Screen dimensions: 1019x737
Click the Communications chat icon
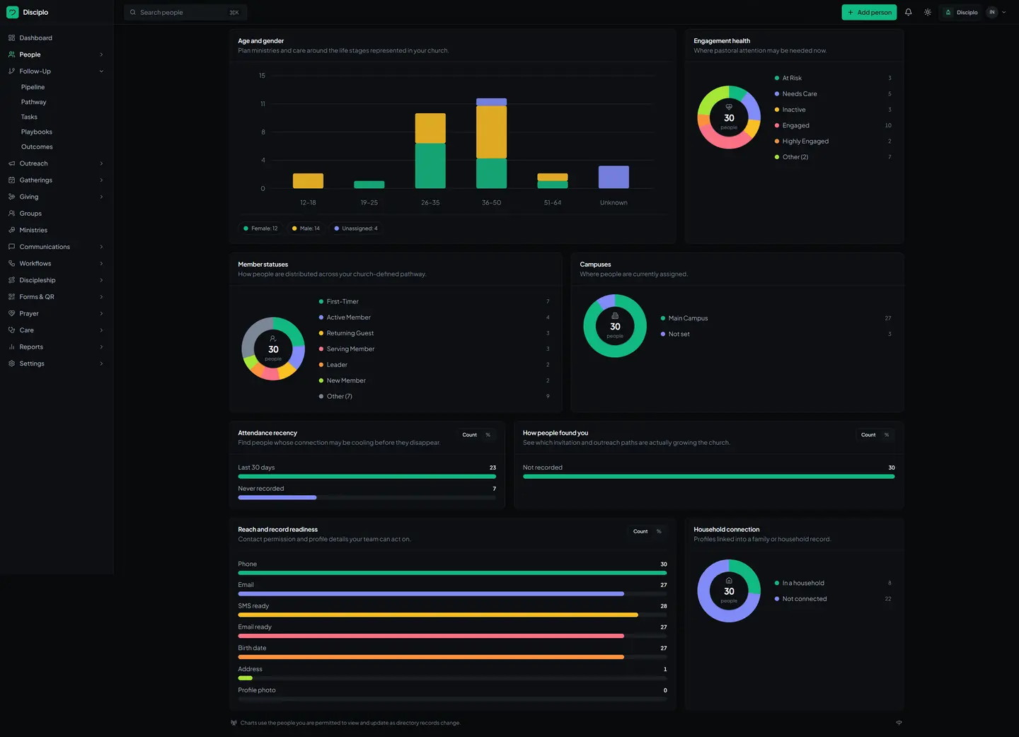pyautogui.click(x=11, y=247)
